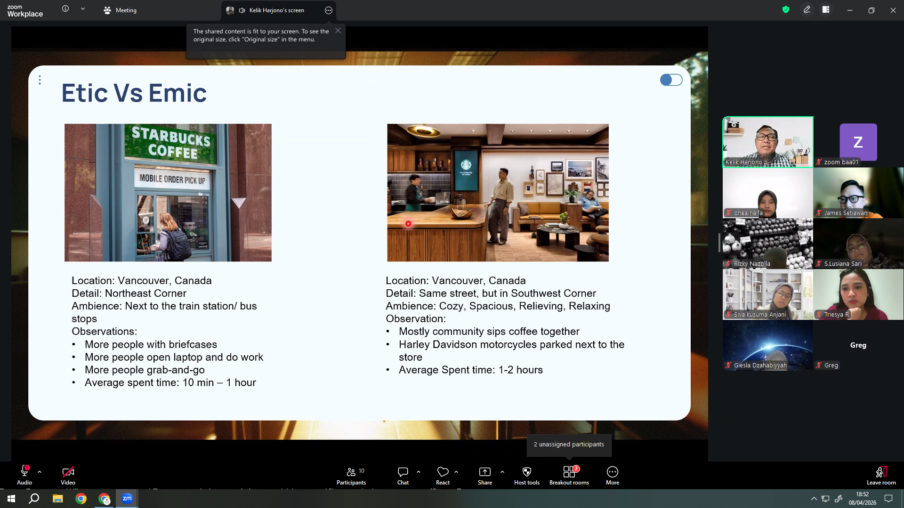Show hidden system tray icons

coord(814,499)
